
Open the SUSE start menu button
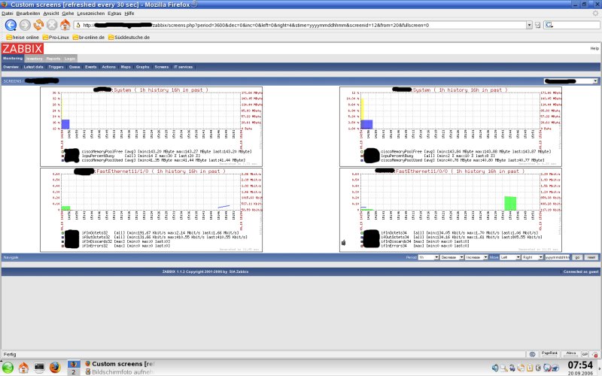(x=8, y=368)
